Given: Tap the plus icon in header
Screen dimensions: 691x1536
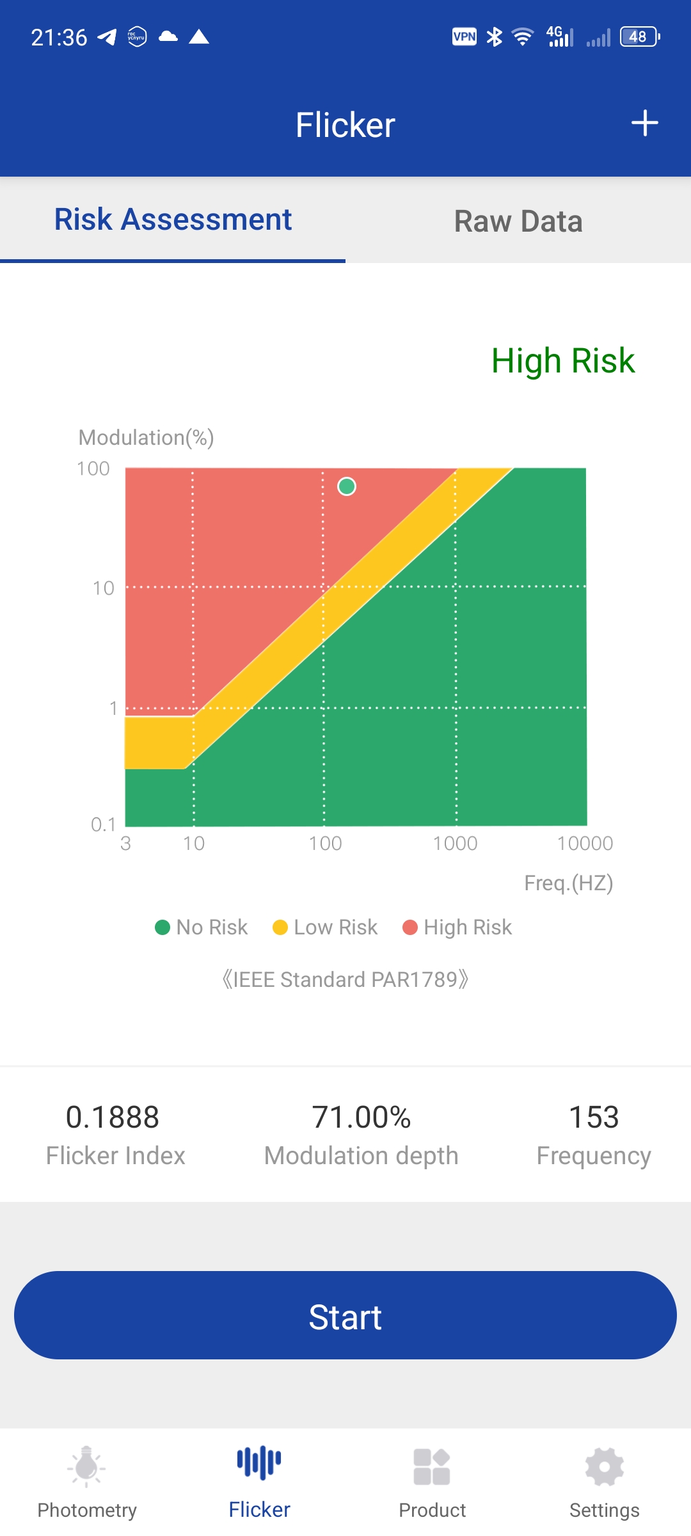Looking at the screenshot, I should pyautogui.click(x=644, y=124).
